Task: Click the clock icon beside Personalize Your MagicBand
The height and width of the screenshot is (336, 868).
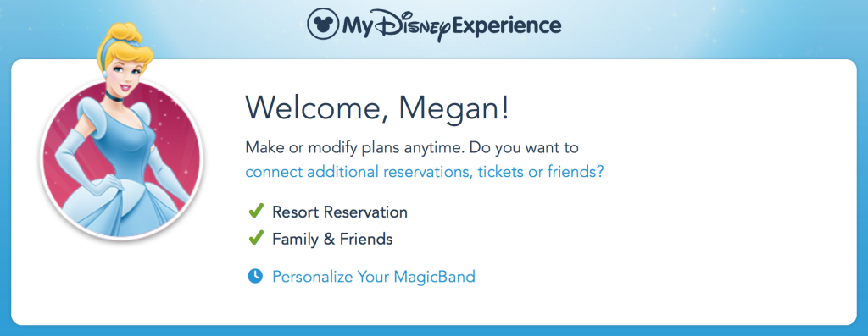Action: pos(255,276)
